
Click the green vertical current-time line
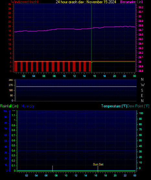pos(91,38)
